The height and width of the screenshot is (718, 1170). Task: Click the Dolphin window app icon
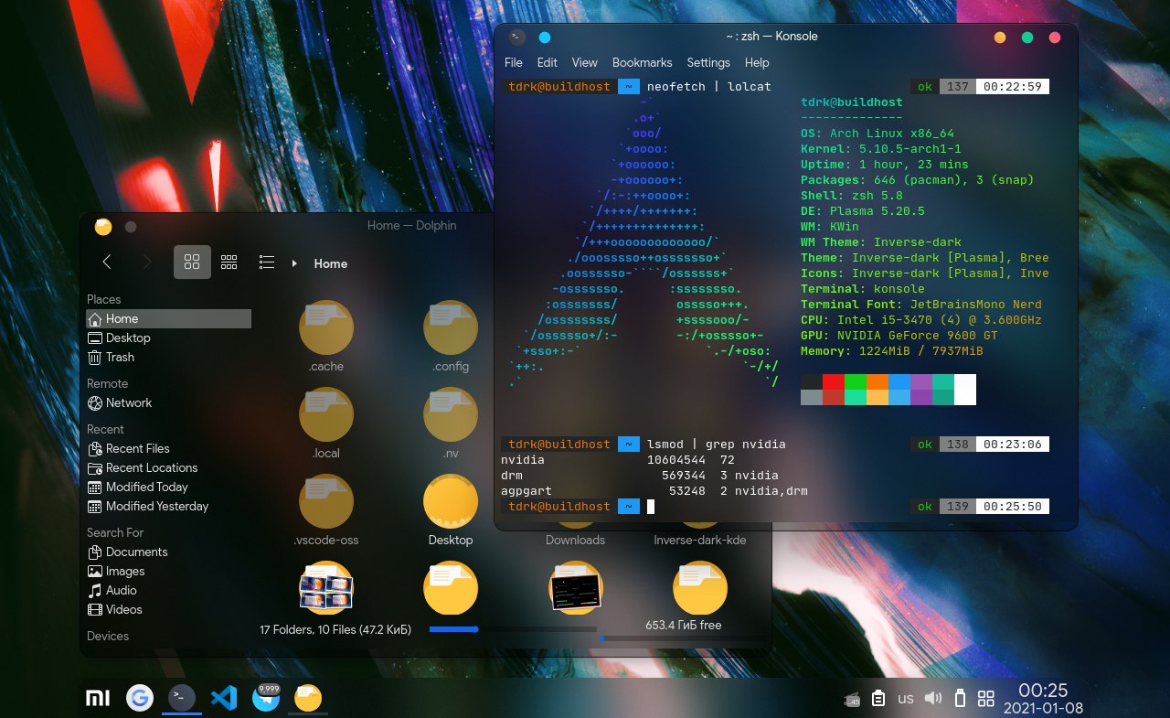(x=103, y=226)
